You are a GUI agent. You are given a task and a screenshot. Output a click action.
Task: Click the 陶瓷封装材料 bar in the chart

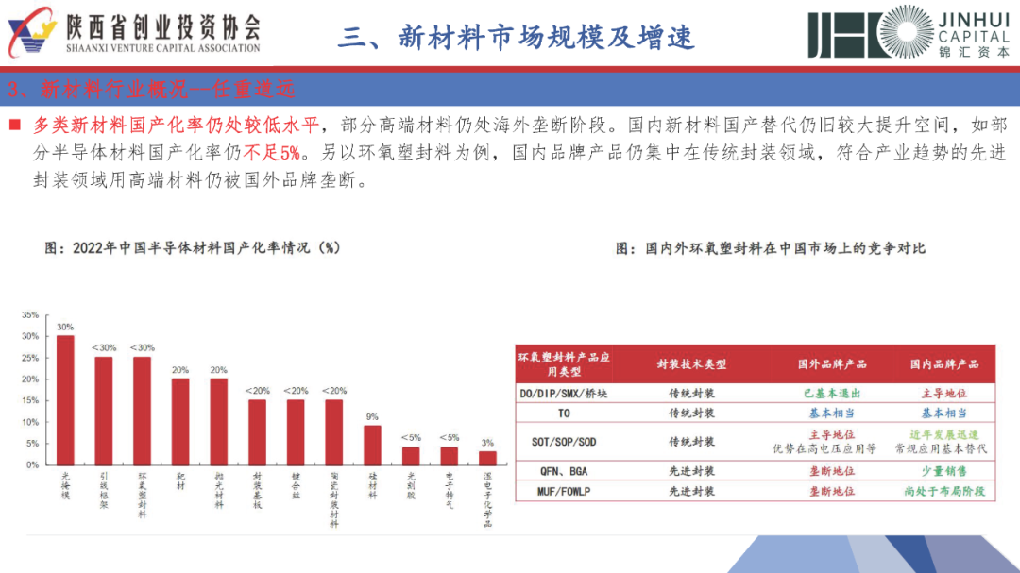(333, 432)
